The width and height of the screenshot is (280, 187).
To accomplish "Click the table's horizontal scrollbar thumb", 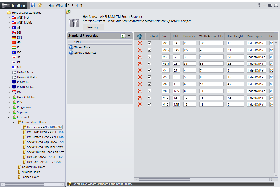I will (164, 179).
